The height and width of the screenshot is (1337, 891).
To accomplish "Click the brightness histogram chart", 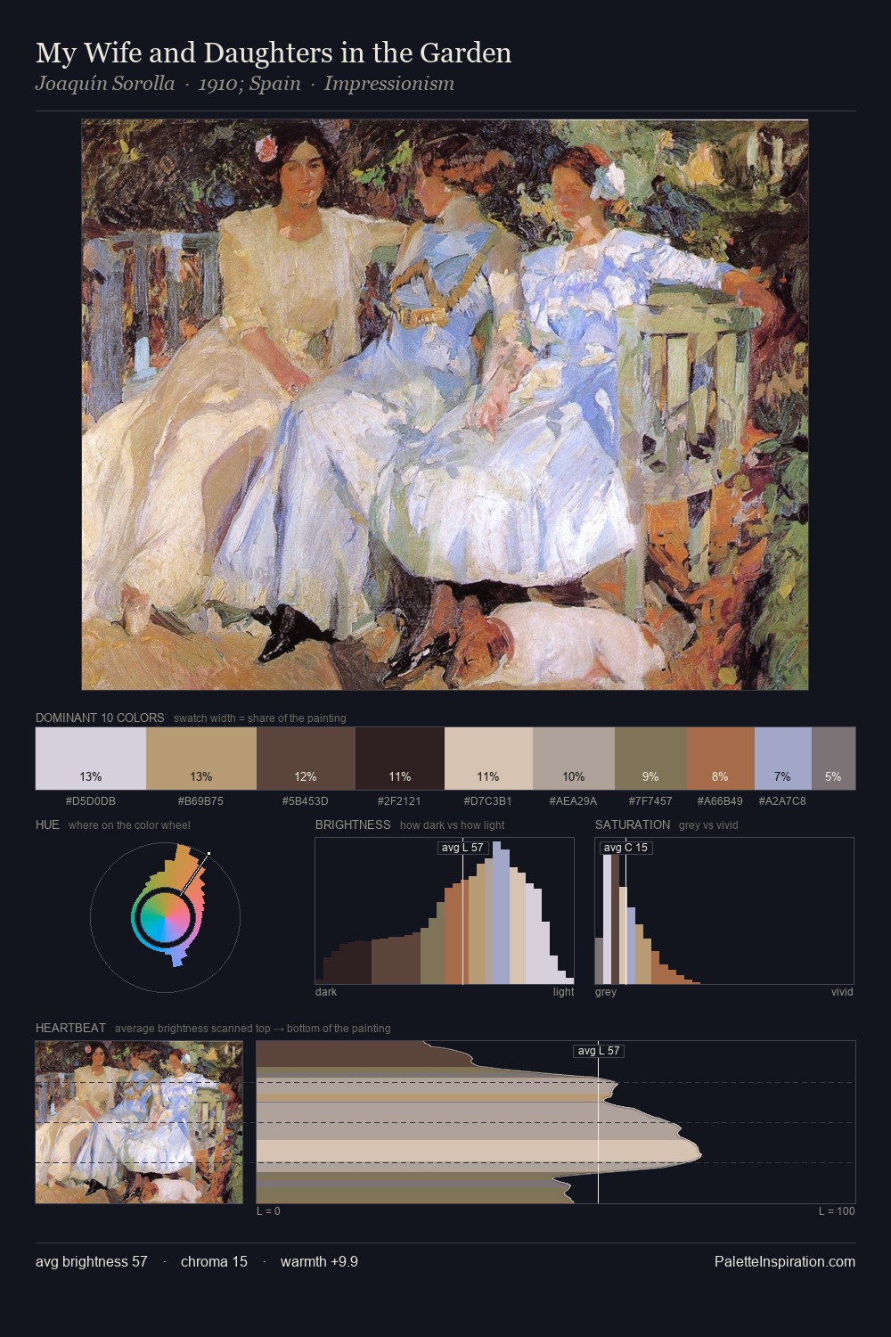I will (445, 911).
